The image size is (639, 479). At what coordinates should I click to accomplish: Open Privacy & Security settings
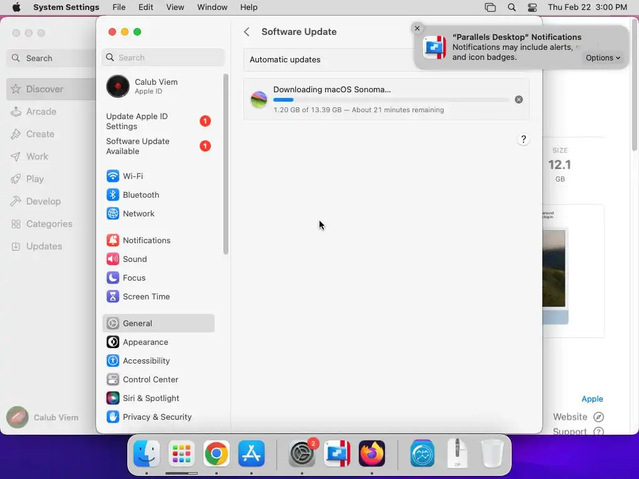click(x=158, y=417)
